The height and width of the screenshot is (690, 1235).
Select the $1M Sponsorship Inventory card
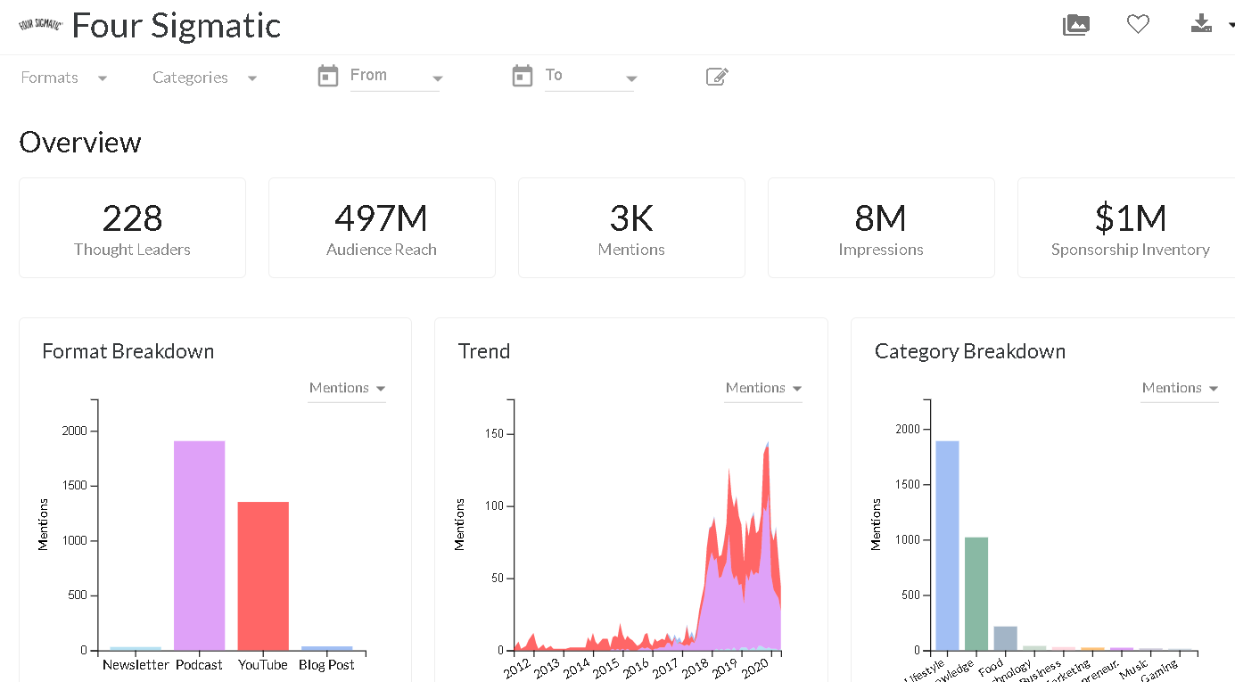tap(1126, 227)
